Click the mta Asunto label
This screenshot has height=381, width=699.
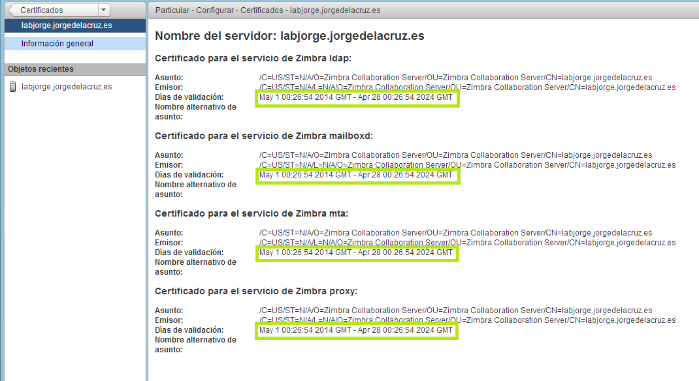point(169,233)
